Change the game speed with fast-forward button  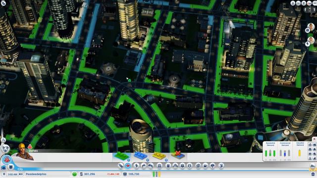point(21,174)
